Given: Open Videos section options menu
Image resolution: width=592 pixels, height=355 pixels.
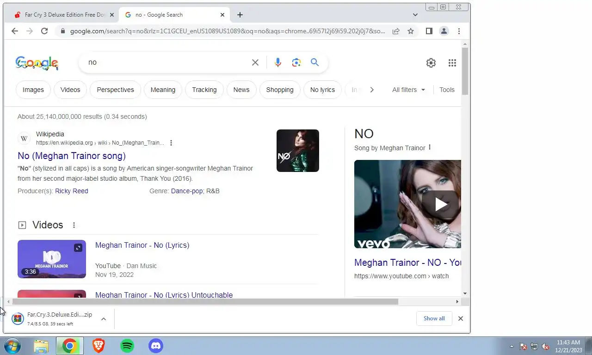Looking at the screenshot, I should click(74, 225).
